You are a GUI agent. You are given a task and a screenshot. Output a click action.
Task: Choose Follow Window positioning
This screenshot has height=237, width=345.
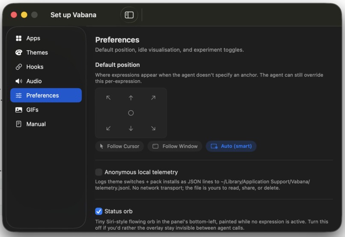[175, 146]
